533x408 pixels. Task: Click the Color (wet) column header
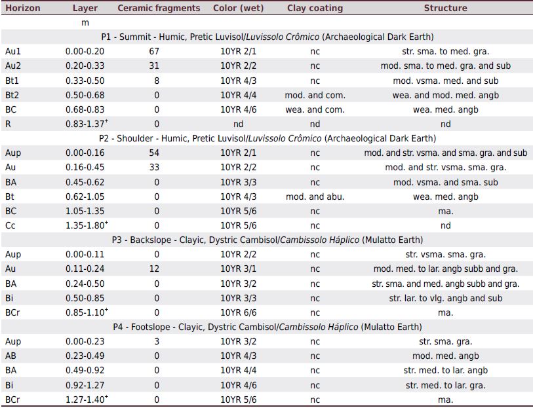click(237, 9)
